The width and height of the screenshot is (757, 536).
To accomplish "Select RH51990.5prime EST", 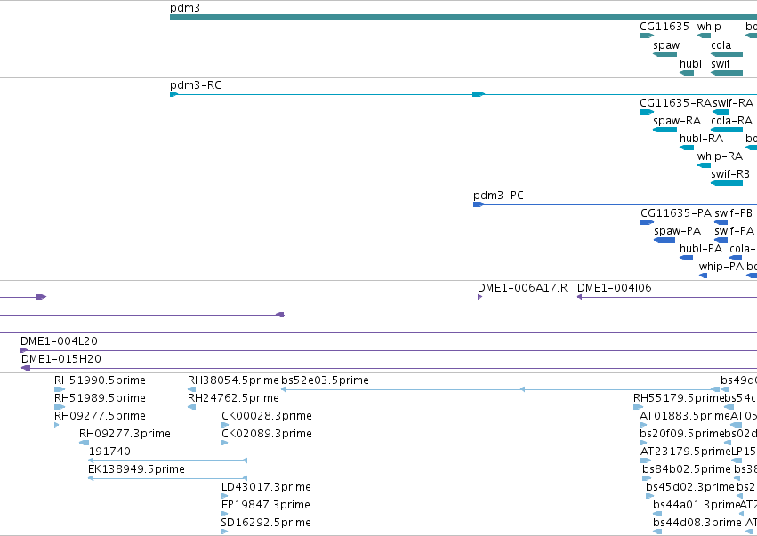I will point(60,389).
